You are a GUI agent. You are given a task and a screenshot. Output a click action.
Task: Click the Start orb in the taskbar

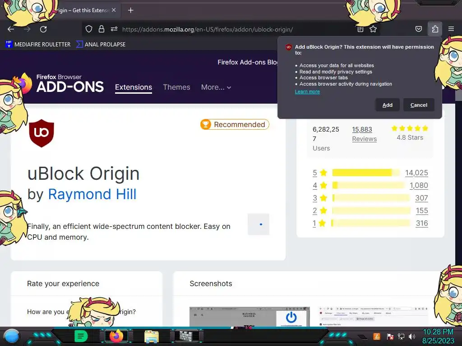(x=12, y=336)
